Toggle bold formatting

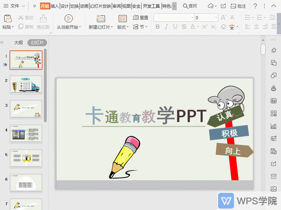pyautogui.click(x=158, y=26)
